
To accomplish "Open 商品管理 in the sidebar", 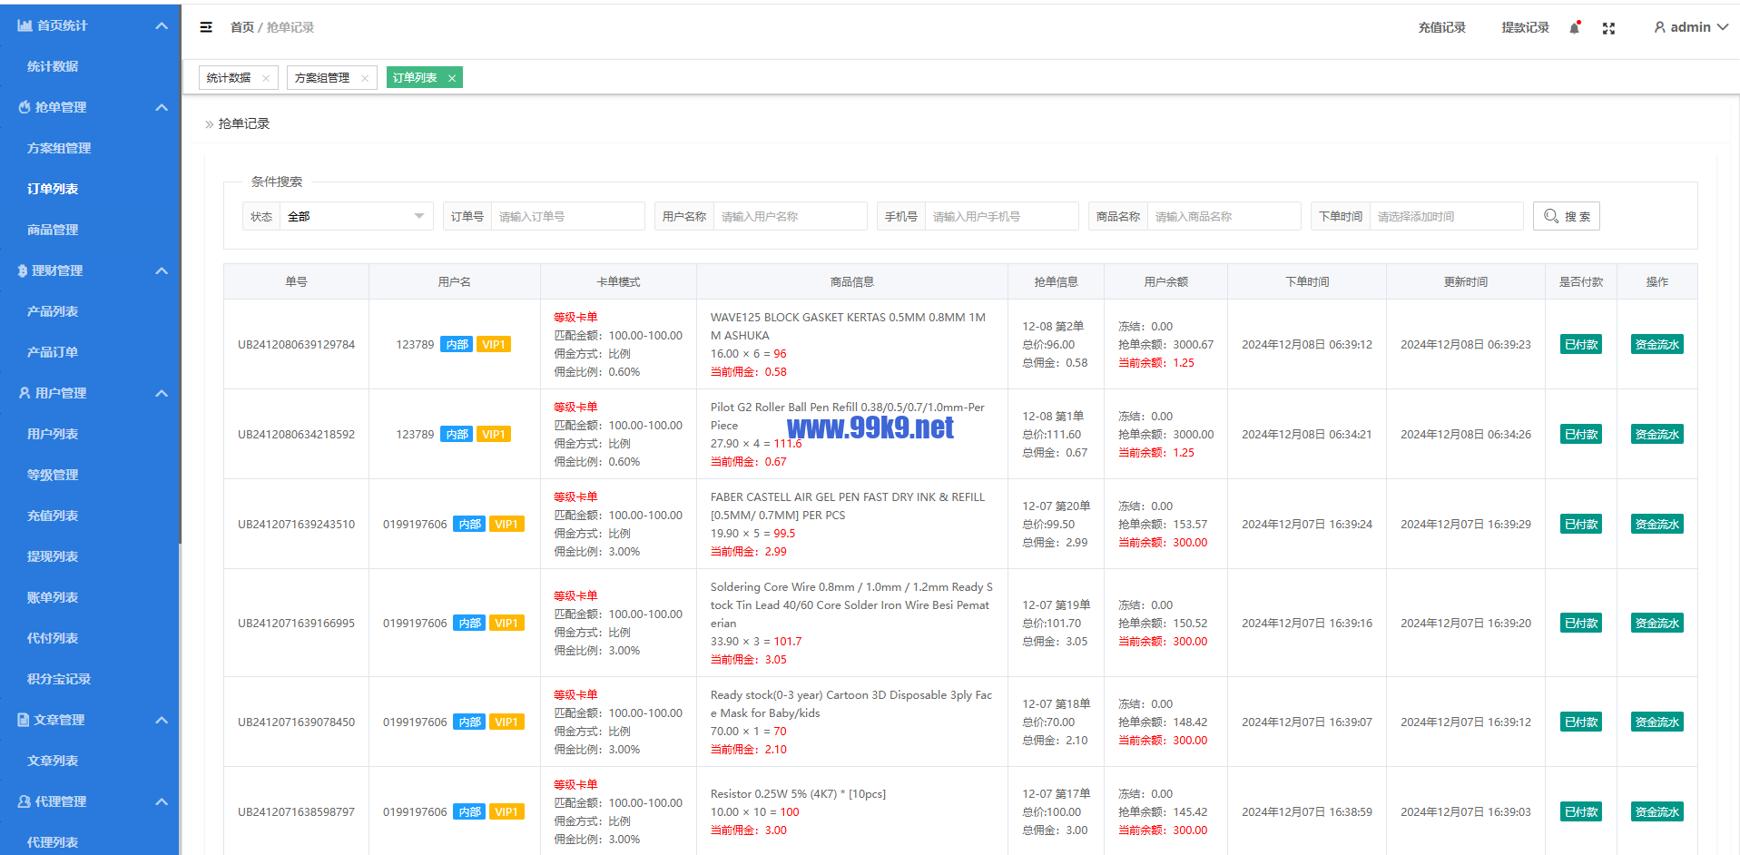I will [53, 230].
